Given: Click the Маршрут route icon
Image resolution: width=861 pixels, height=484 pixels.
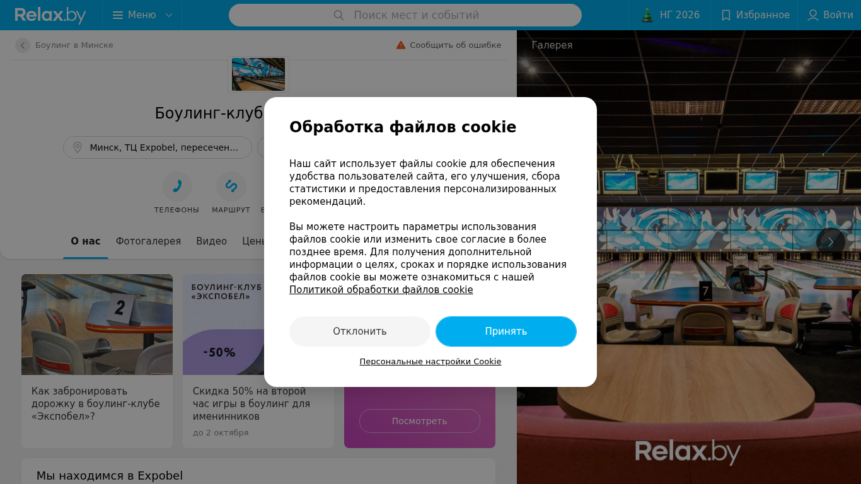Looking at the screenshot, I should pos(231,187).
